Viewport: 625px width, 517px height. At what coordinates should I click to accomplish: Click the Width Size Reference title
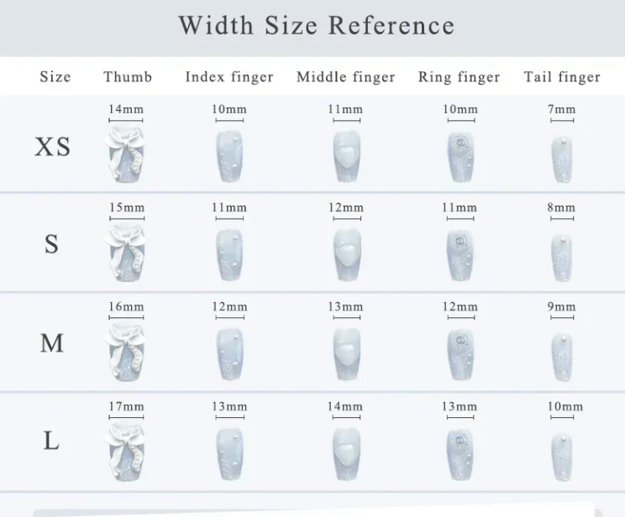tap(316, 25)
